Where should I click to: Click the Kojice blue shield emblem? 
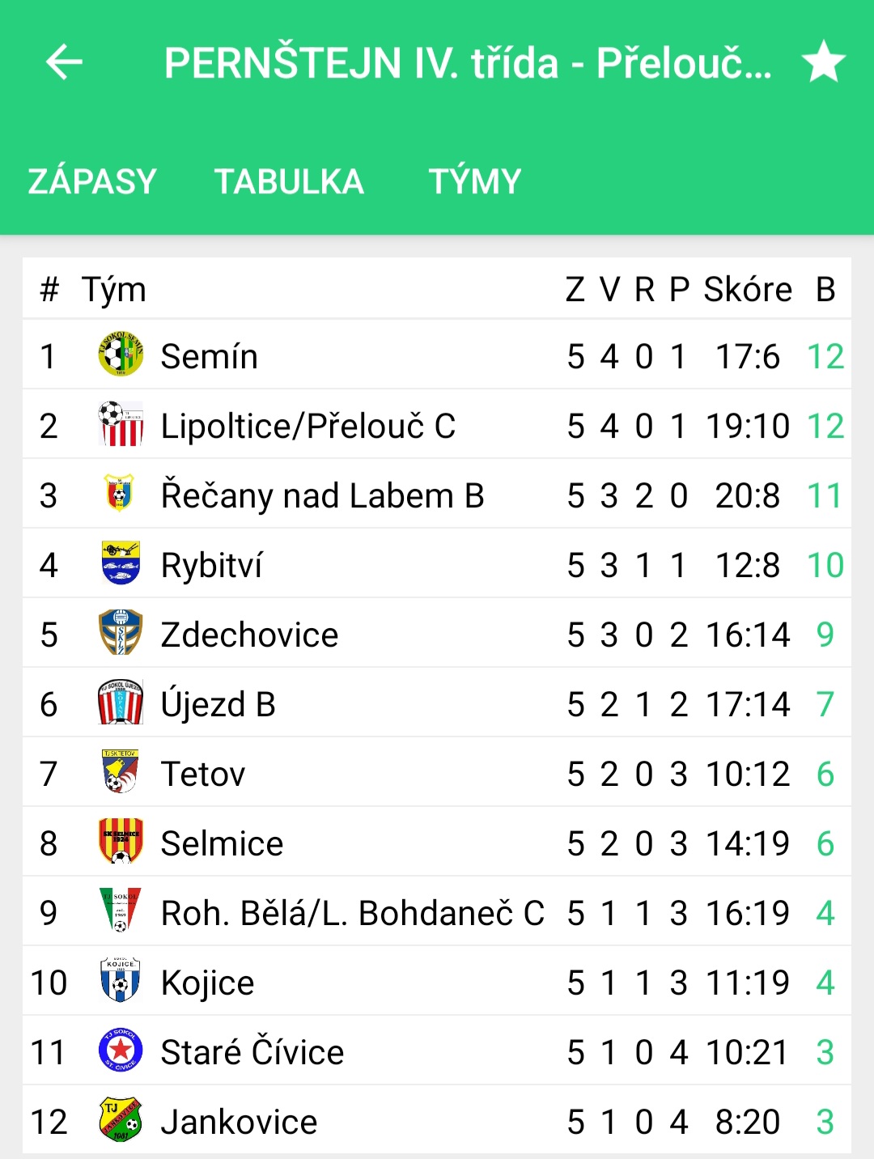[121, 980]
